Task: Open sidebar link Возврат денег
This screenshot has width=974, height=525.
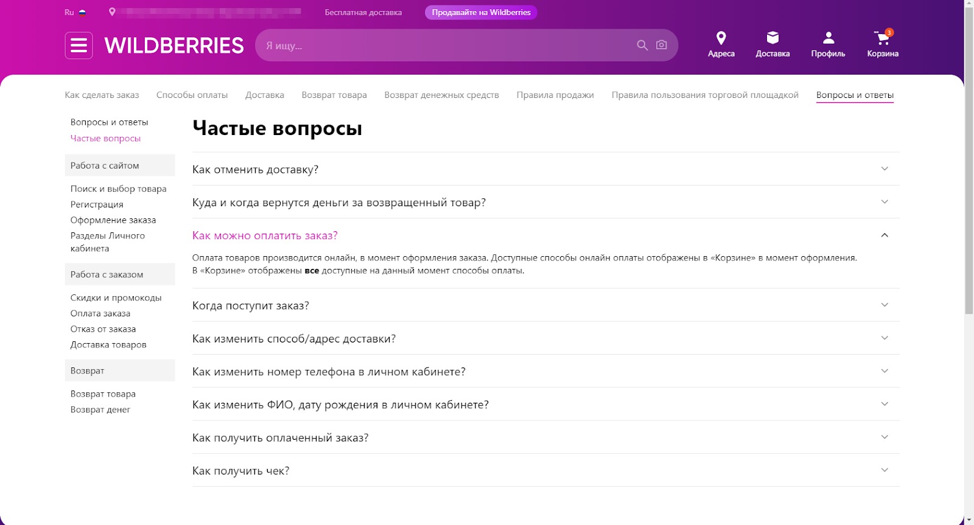Action: [x=100, y=409]
